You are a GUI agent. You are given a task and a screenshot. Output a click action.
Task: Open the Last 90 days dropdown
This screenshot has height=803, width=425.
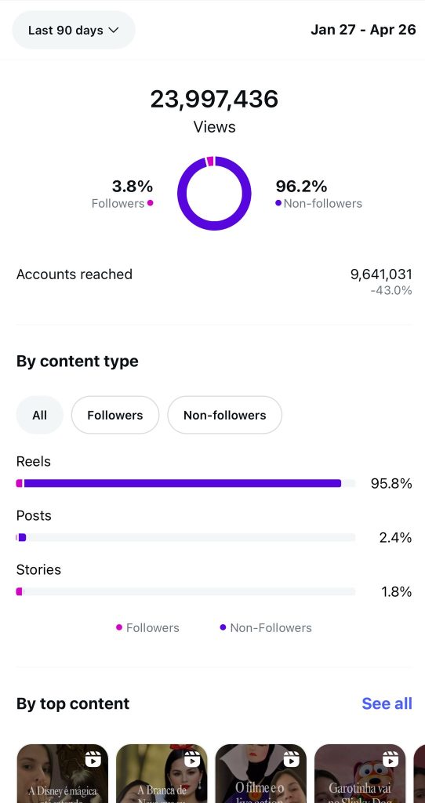tap(73, 31)
